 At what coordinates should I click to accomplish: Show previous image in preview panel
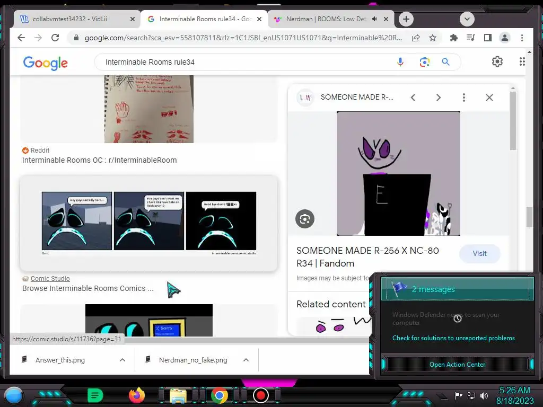[413, 98]
